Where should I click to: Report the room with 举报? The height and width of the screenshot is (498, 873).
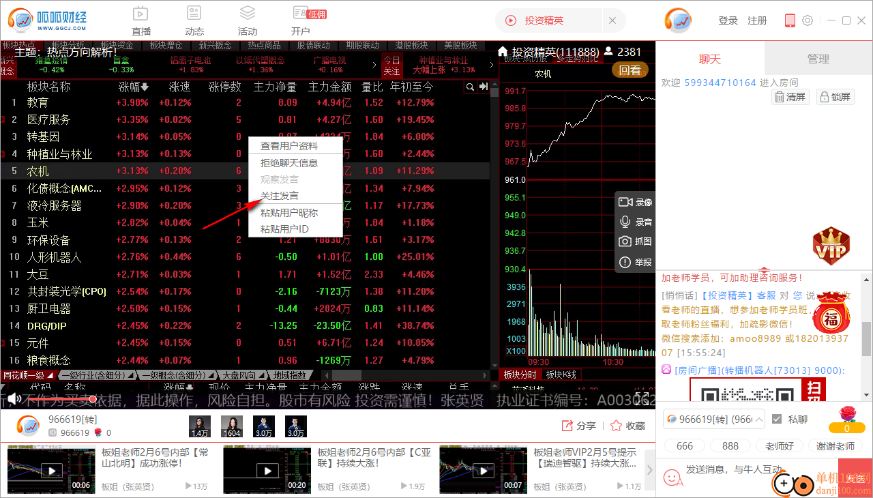tap(636, 262)
